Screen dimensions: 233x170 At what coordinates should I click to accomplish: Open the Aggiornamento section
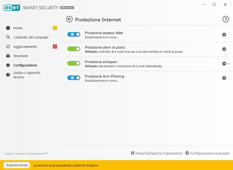point(25,47)
